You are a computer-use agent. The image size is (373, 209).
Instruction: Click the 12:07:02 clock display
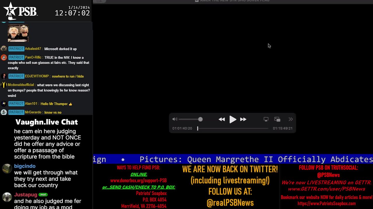(72, 13)
